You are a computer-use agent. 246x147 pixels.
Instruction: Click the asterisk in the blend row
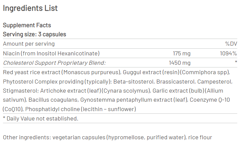236,62
